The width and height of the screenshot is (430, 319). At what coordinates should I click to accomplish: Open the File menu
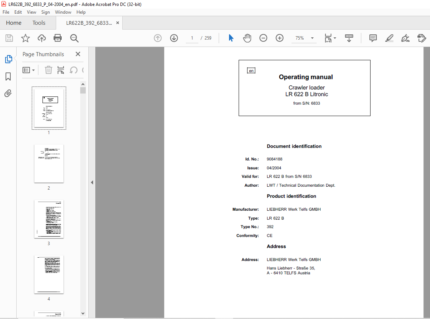6,12
